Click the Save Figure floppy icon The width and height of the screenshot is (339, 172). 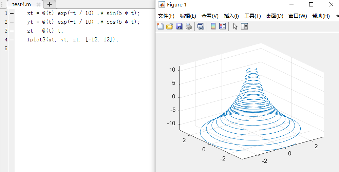179,26
